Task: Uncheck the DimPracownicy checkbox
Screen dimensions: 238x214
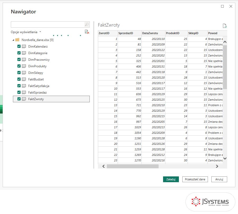Action: pyautogui.click(x=19, y=59)
